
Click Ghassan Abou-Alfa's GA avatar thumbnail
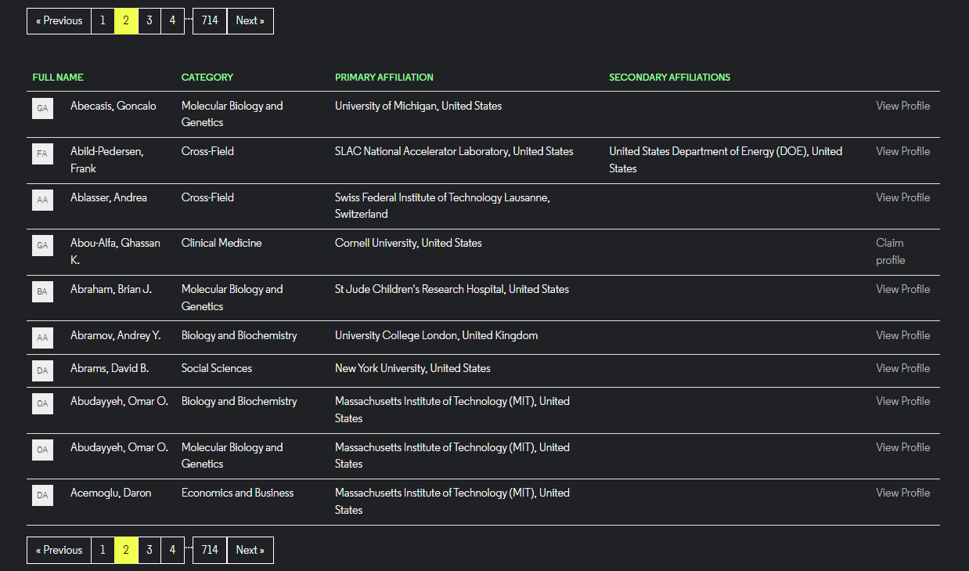[x=42, y=245]
